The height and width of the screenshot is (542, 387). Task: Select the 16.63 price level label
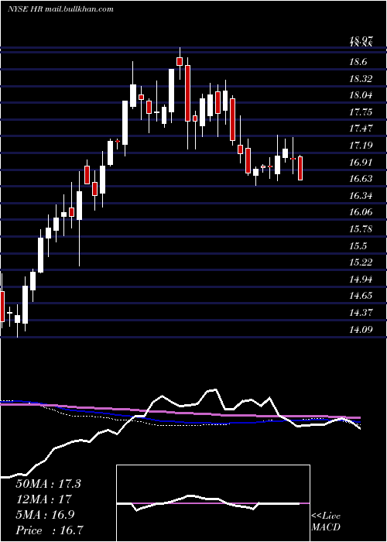tap(361, 179)
